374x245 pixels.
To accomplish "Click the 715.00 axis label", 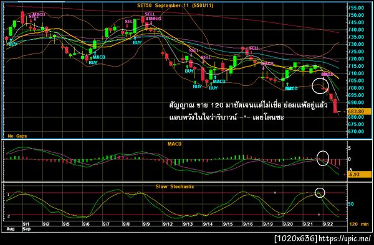I will pos(356,66).
